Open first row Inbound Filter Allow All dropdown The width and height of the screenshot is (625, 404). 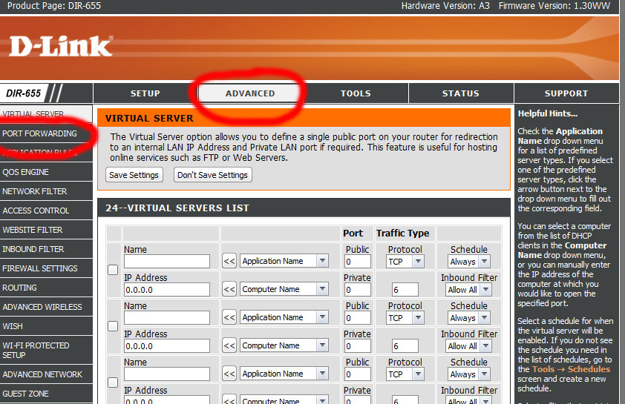(468, 290)
